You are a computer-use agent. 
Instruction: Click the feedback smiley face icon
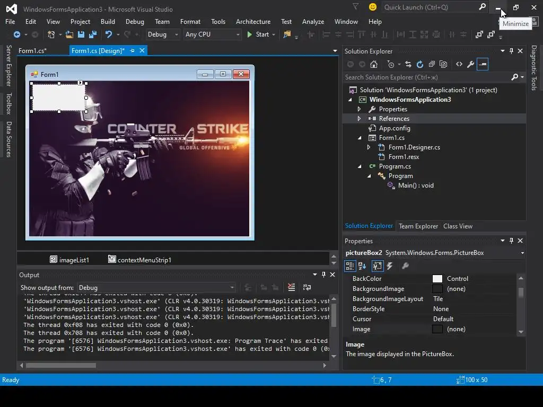(x=373, y=7)
